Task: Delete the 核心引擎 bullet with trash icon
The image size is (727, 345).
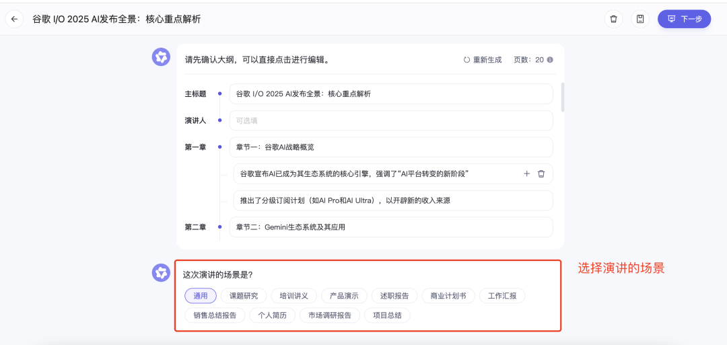Action: (541, 174)
